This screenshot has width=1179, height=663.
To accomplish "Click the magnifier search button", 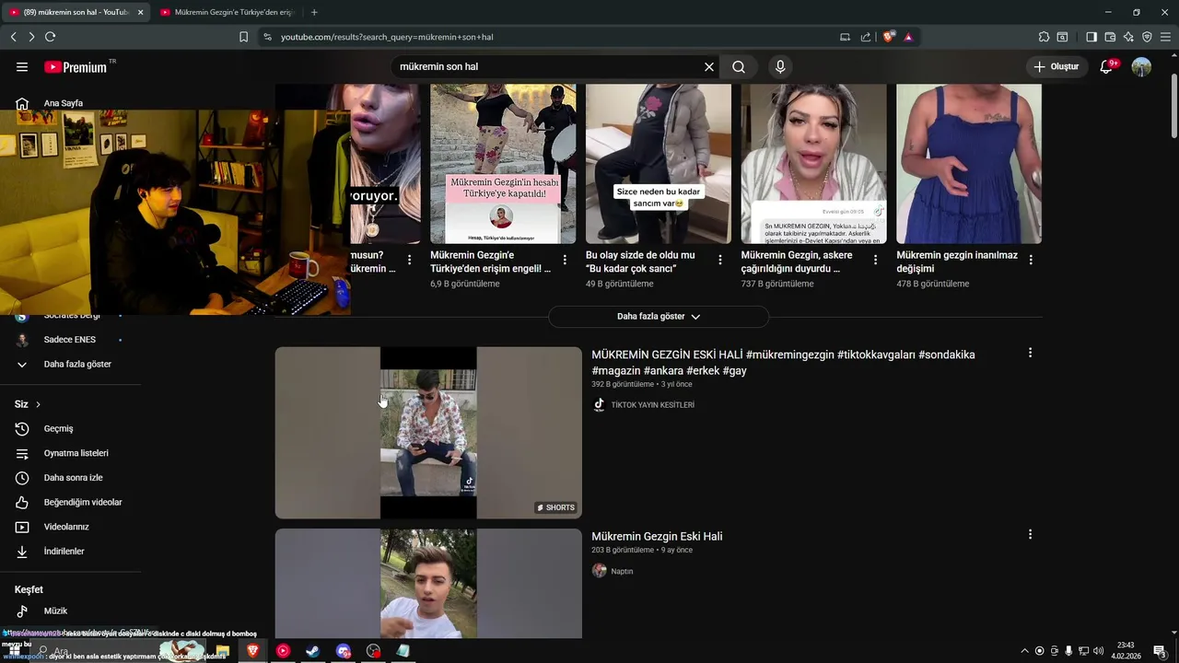I will [739, 67].
